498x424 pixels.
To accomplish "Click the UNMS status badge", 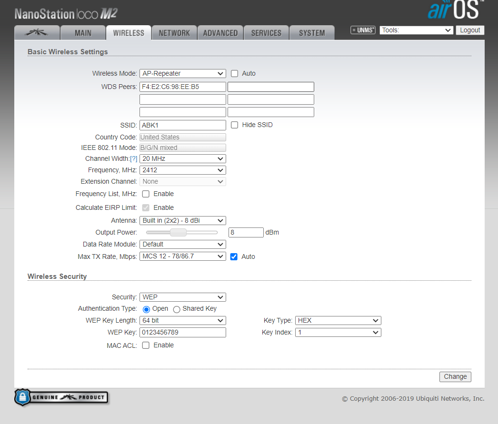I will coord(363,30).
